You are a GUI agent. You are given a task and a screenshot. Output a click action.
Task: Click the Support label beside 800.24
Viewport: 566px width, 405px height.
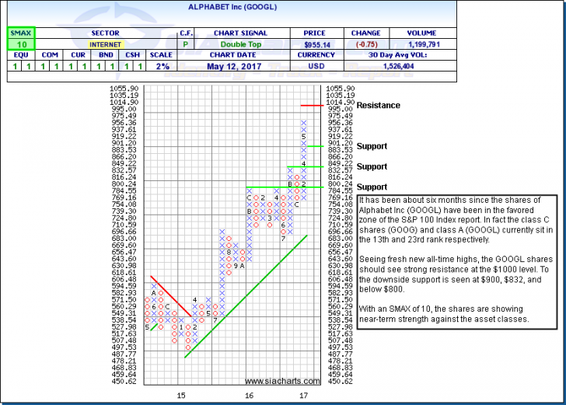[x=372, y=187]
